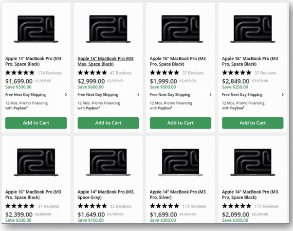Open 37 Reviews on the $2,399.00 MacBook
Screen dimensions: 293x231
pos(49,206)
